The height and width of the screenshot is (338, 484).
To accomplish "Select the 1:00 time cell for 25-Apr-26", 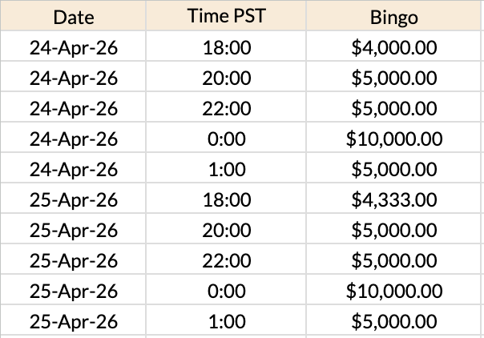I will 225,322.
